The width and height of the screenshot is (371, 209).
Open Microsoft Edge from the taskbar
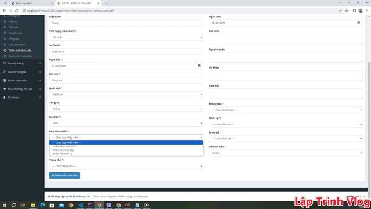(42, 205)
